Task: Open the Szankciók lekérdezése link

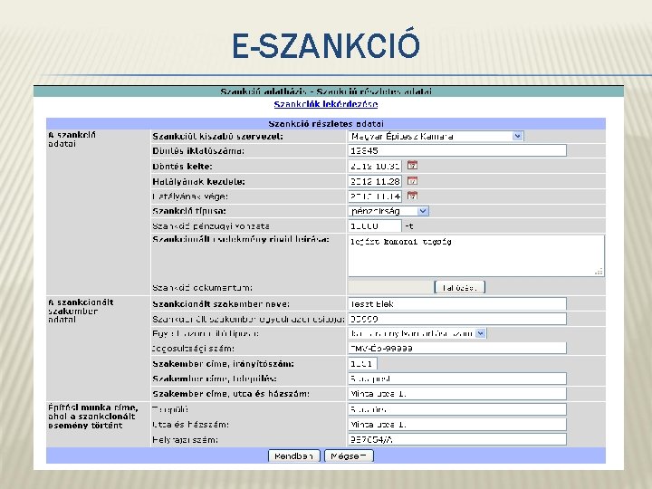Action: pyautogui.click(x=326, y=104)
